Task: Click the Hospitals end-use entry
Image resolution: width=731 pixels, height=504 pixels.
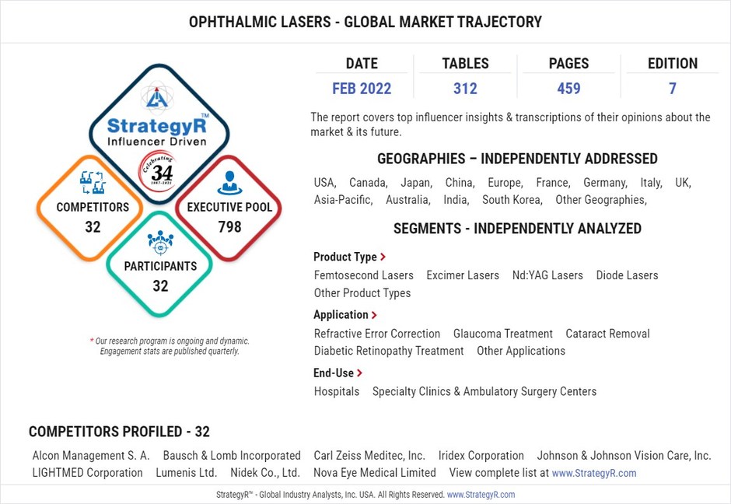Action: [x=337, y=392]
